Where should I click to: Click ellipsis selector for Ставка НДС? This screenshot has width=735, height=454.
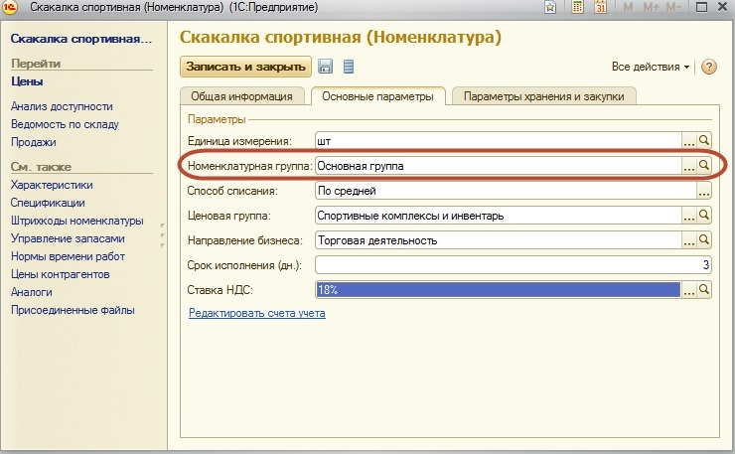688,290
